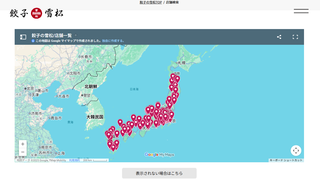320x186 pixels.
Task: Zoom in using the plus button
Action: 23,144
